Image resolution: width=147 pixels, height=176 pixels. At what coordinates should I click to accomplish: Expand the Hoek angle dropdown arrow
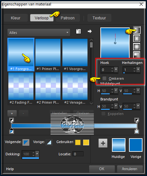pos(116,69)
